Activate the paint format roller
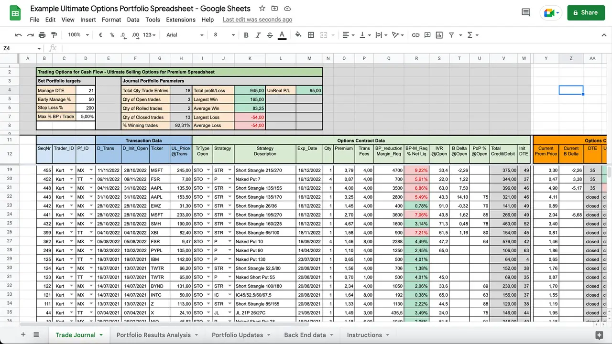The width and height of the screenshot is (612, 344). [54, 35]
